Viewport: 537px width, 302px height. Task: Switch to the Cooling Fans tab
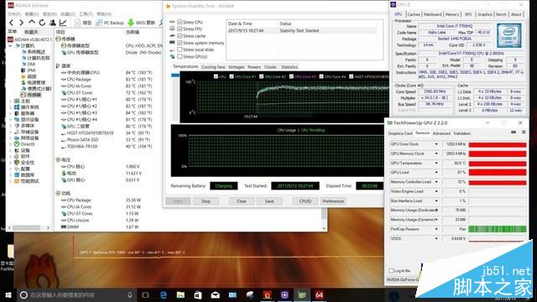click(x=213, y=67)
